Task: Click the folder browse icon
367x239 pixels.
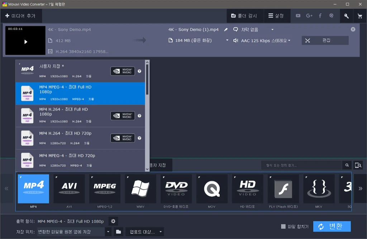Action: tap(118, 232)
